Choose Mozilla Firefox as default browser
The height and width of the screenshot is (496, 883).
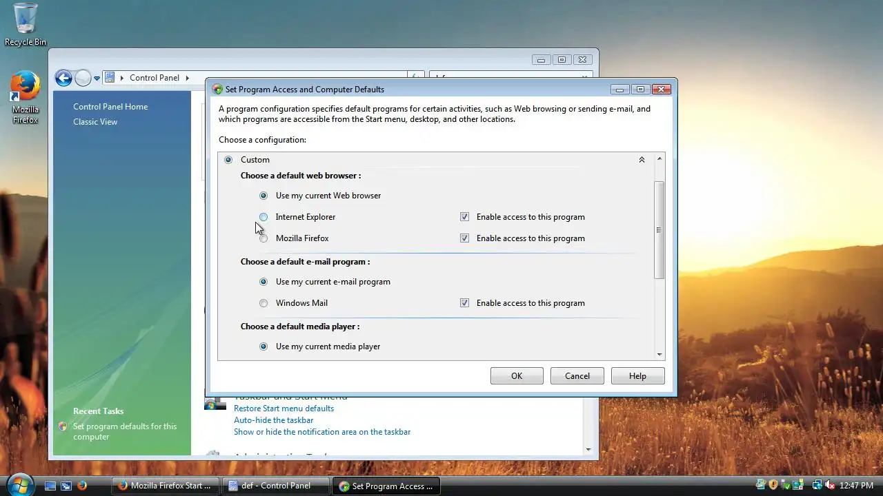point(264,238)
